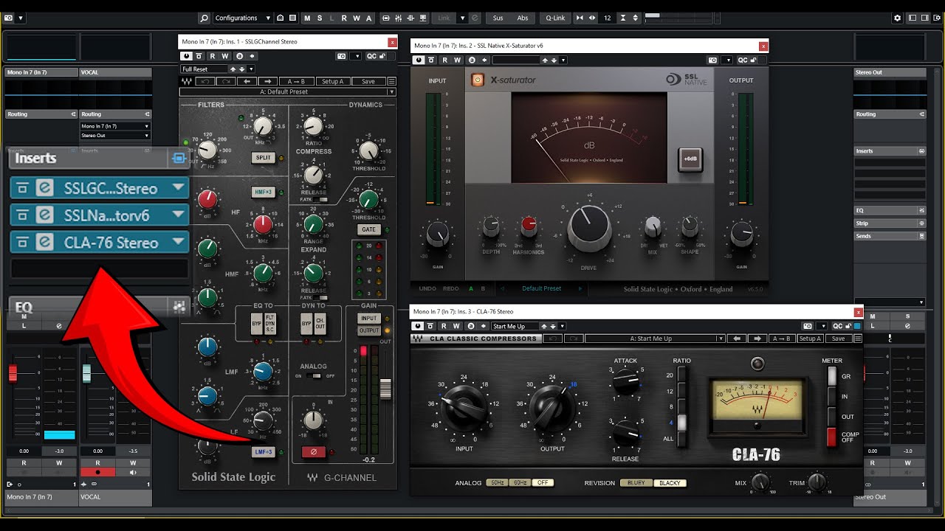
Task: Click Setup A in the G-Channel toolbar
Action: (333, 81)
